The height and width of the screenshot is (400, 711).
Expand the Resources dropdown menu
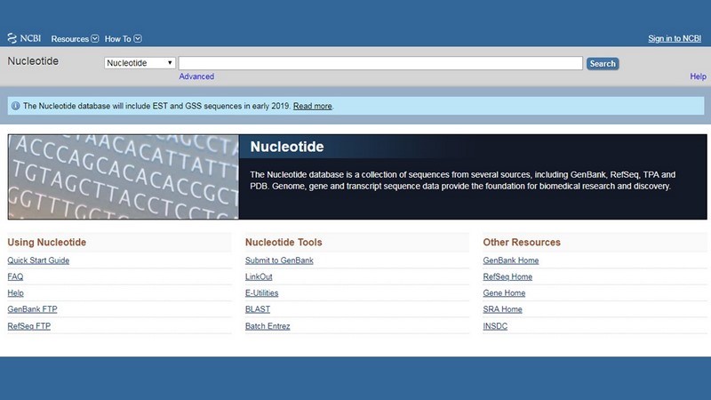tap(75, 39)
